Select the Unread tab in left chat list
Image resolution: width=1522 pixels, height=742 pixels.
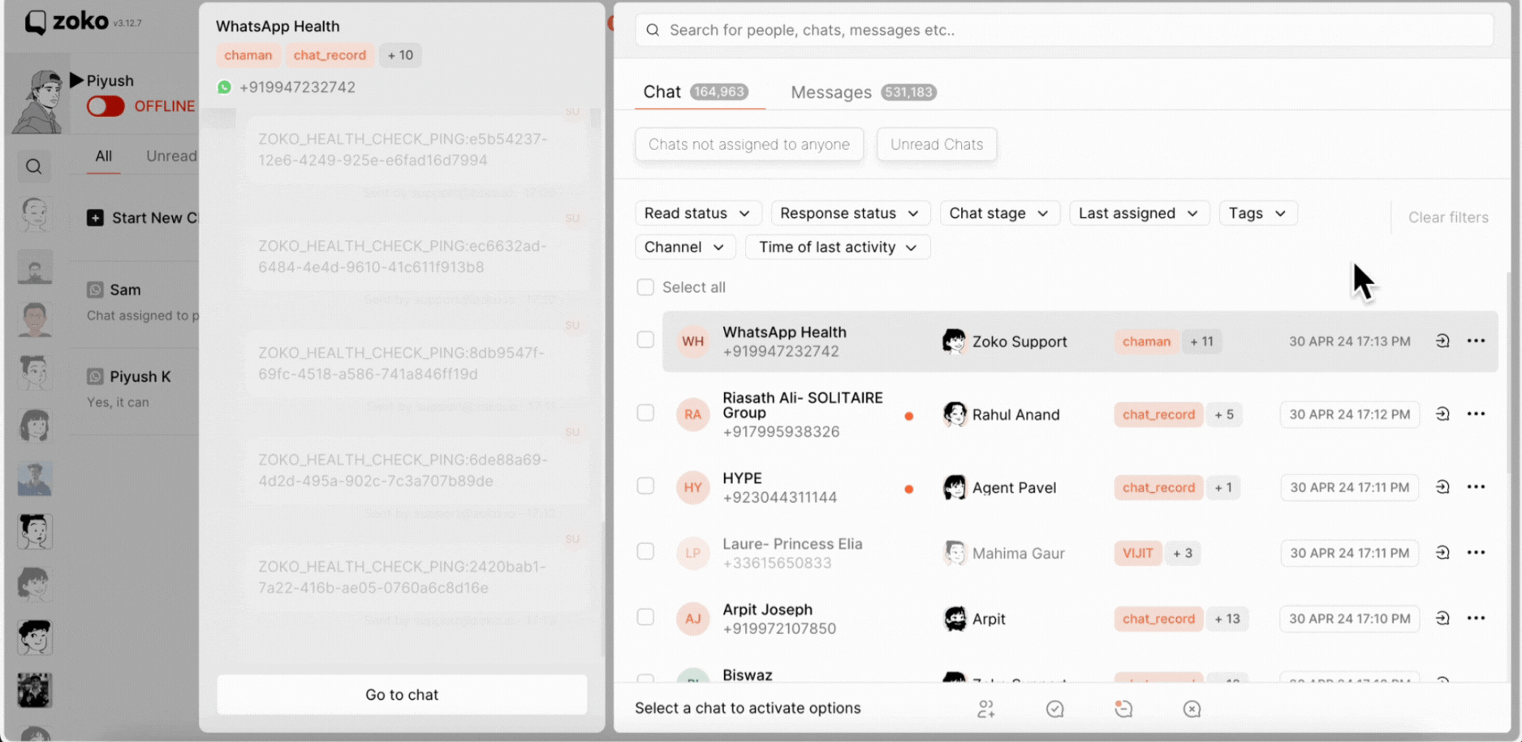pos(170,156)
